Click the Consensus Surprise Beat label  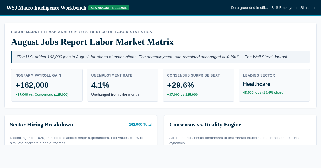[x=193, y=75]
